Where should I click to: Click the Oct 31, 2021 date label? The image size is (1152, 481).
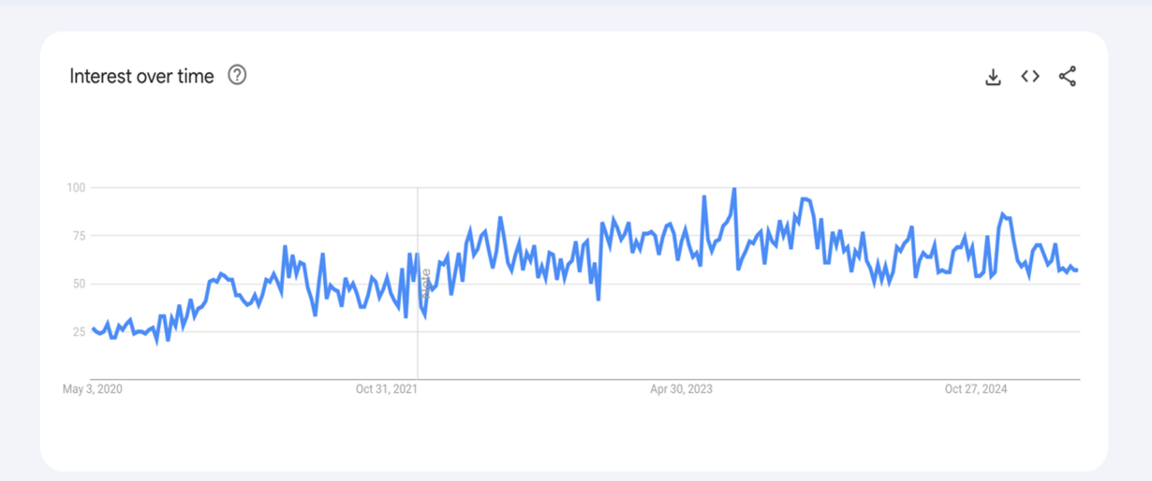386,389
